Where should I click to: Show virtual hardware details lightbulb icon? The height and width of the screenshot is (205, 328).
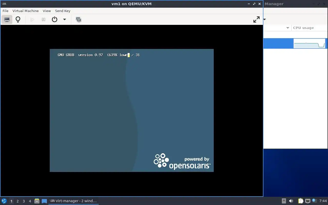click(18, 19)
